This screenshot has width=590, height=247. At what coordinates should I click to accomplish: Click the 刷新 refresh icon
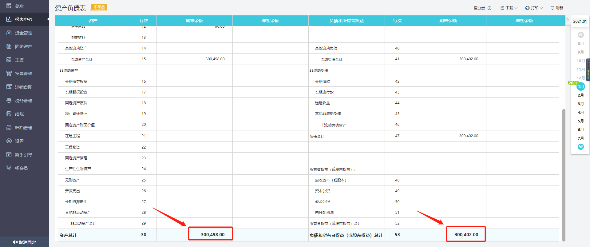tap(552, 8)
